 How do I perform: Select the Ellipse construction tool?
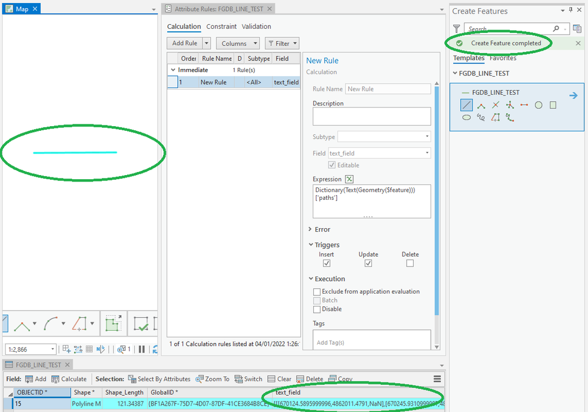pos(466,117)
